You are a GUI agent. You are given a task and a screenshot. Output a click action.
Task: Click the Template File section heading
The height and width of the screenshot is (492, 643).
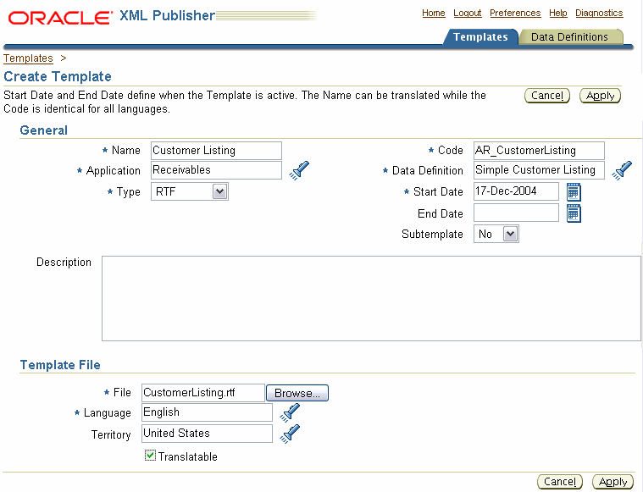[x=60, y=365]
